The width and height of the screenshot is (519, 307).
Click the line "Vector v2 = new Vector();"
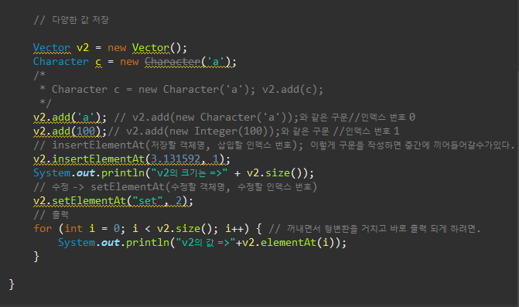point(110,48)
